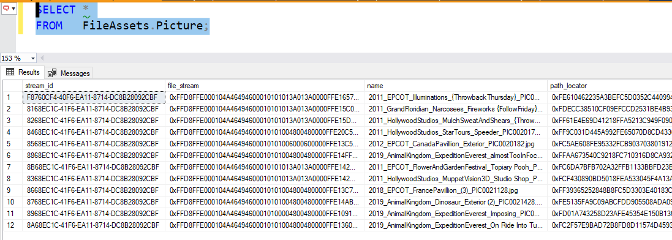Image resolution: width=672 pixels, height=240 pixels.
Task: Select file_stream cell ending FFE1657 in row 1
Action: click(x=265, y=97)
